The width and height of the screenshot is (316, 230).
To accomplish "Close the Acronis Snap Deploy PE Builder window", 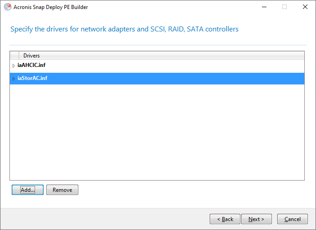I will tap(305, 7).
